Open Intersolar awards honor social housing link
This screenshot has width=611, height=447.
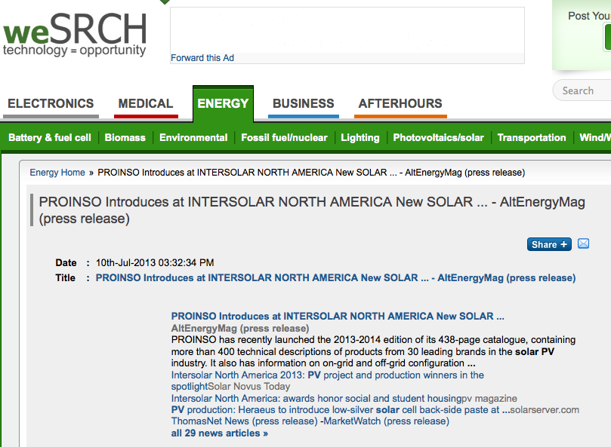[316, 398]
